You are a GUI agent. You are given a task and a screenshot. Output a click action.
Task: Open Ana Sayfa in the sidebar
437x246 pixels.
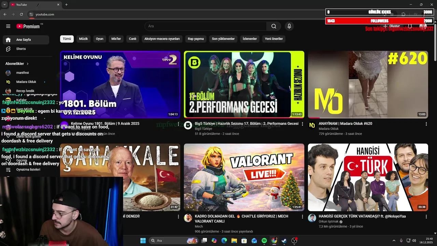[26, 40]
